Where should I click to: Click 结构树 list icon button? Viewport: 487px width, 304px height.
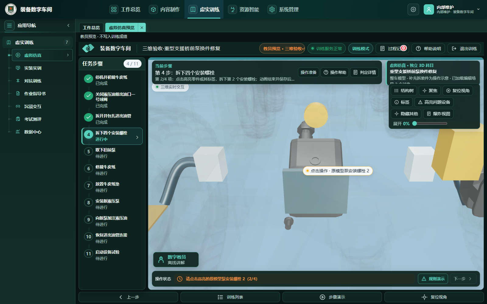tap(404, 91)
